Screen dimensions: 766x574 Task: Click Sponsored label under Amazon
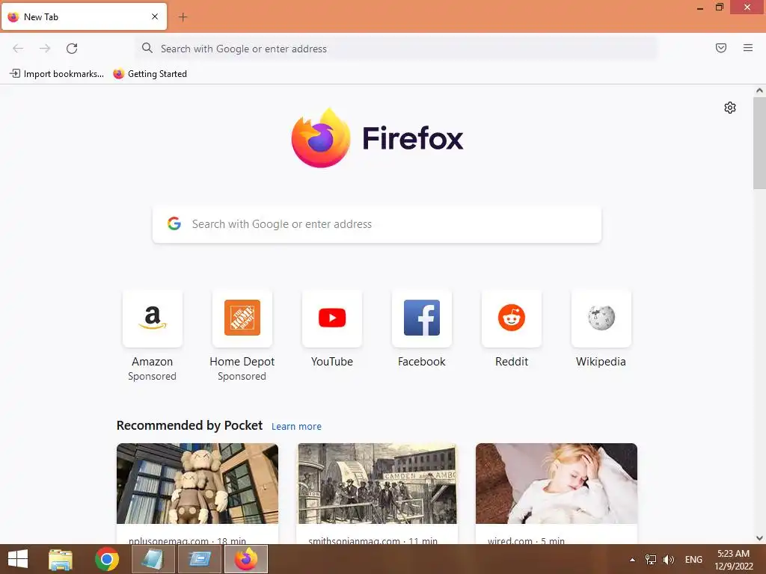pyautogui.click(x=152, y=377)
